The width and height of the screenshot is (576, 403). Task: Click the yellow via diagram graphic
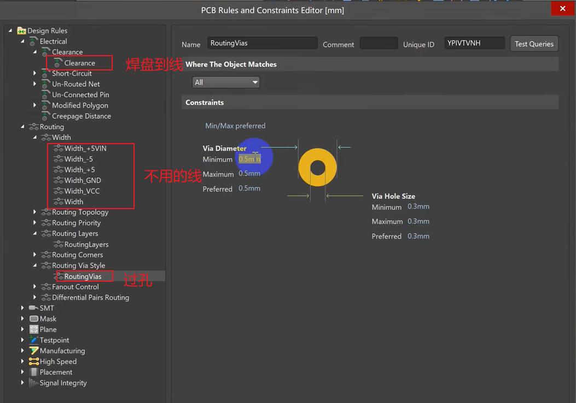click(x=317, y=168)
